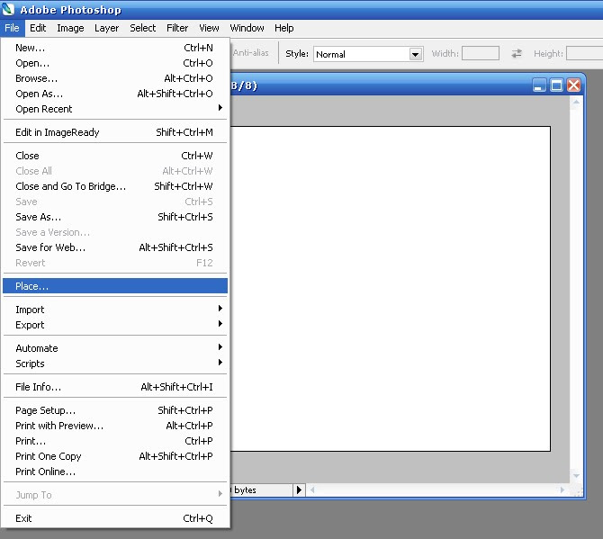Open the Help menu
603x539 pixels.
[283, 28]
